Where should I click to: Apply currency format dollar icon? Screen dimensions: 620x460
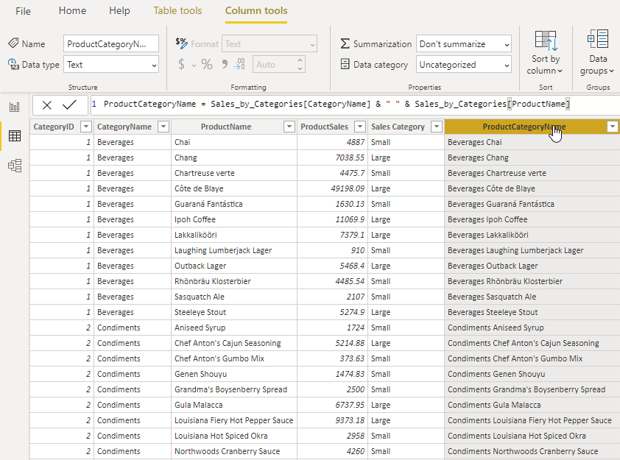(x=181, y=65)
